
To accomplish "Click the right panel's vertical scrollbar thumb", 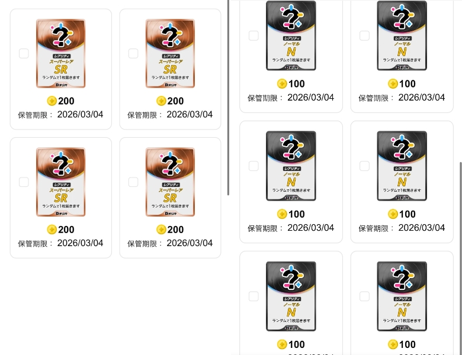I will tap(461, 258).
